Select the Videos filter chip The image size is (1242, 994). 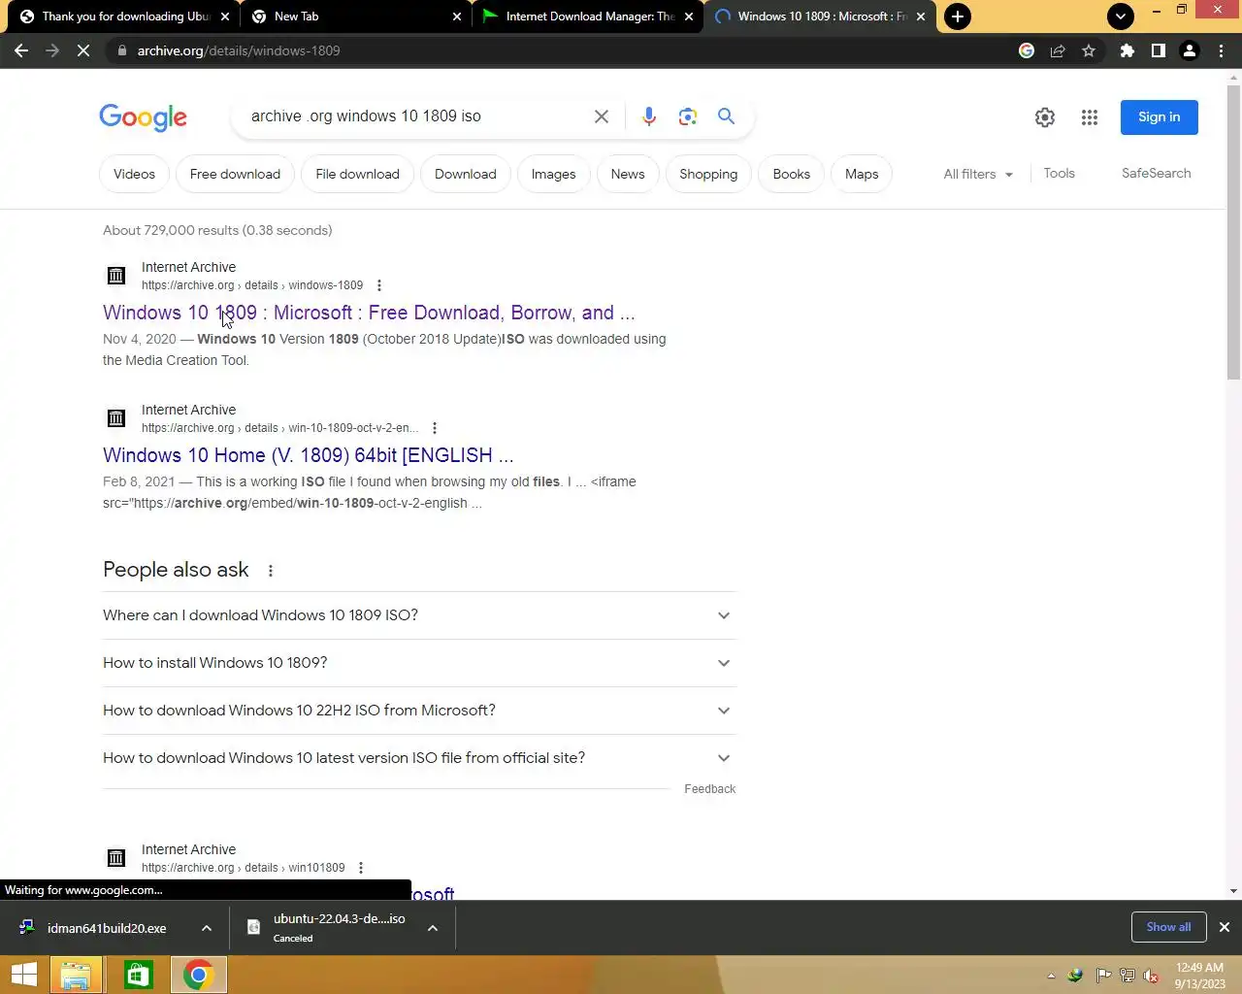pos(134,175)
